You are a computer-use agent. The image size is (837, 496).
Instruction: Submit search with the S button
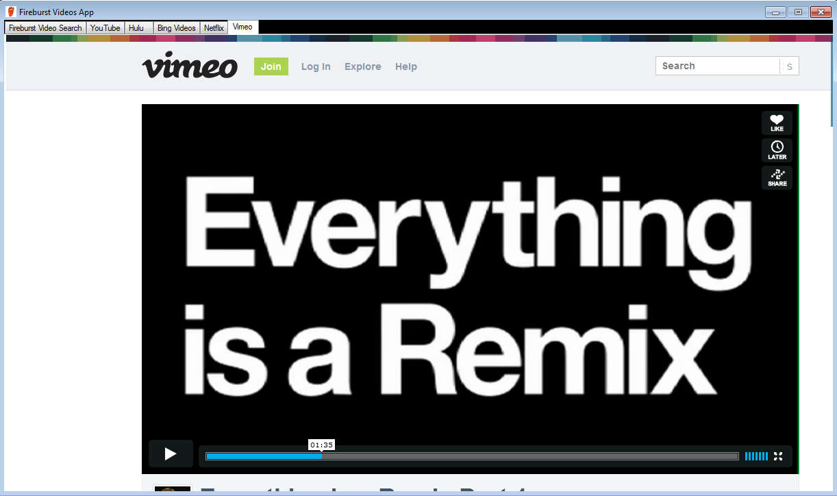[x=789, y=66]
